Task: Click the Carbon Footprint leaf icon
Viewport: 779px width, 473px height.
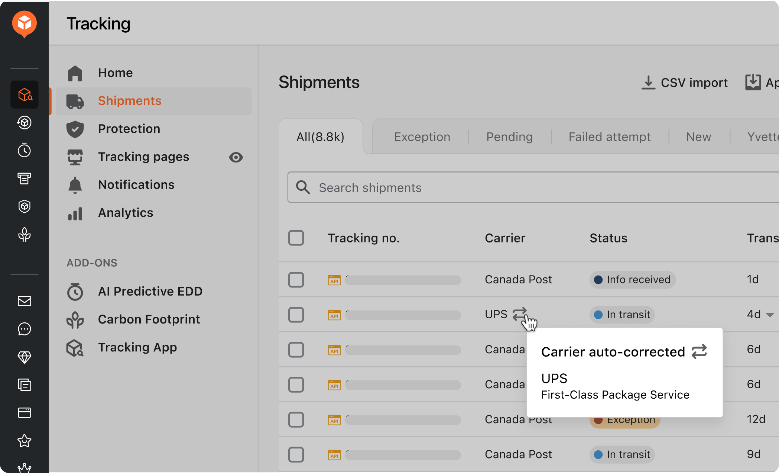Action: coord(75,320)
